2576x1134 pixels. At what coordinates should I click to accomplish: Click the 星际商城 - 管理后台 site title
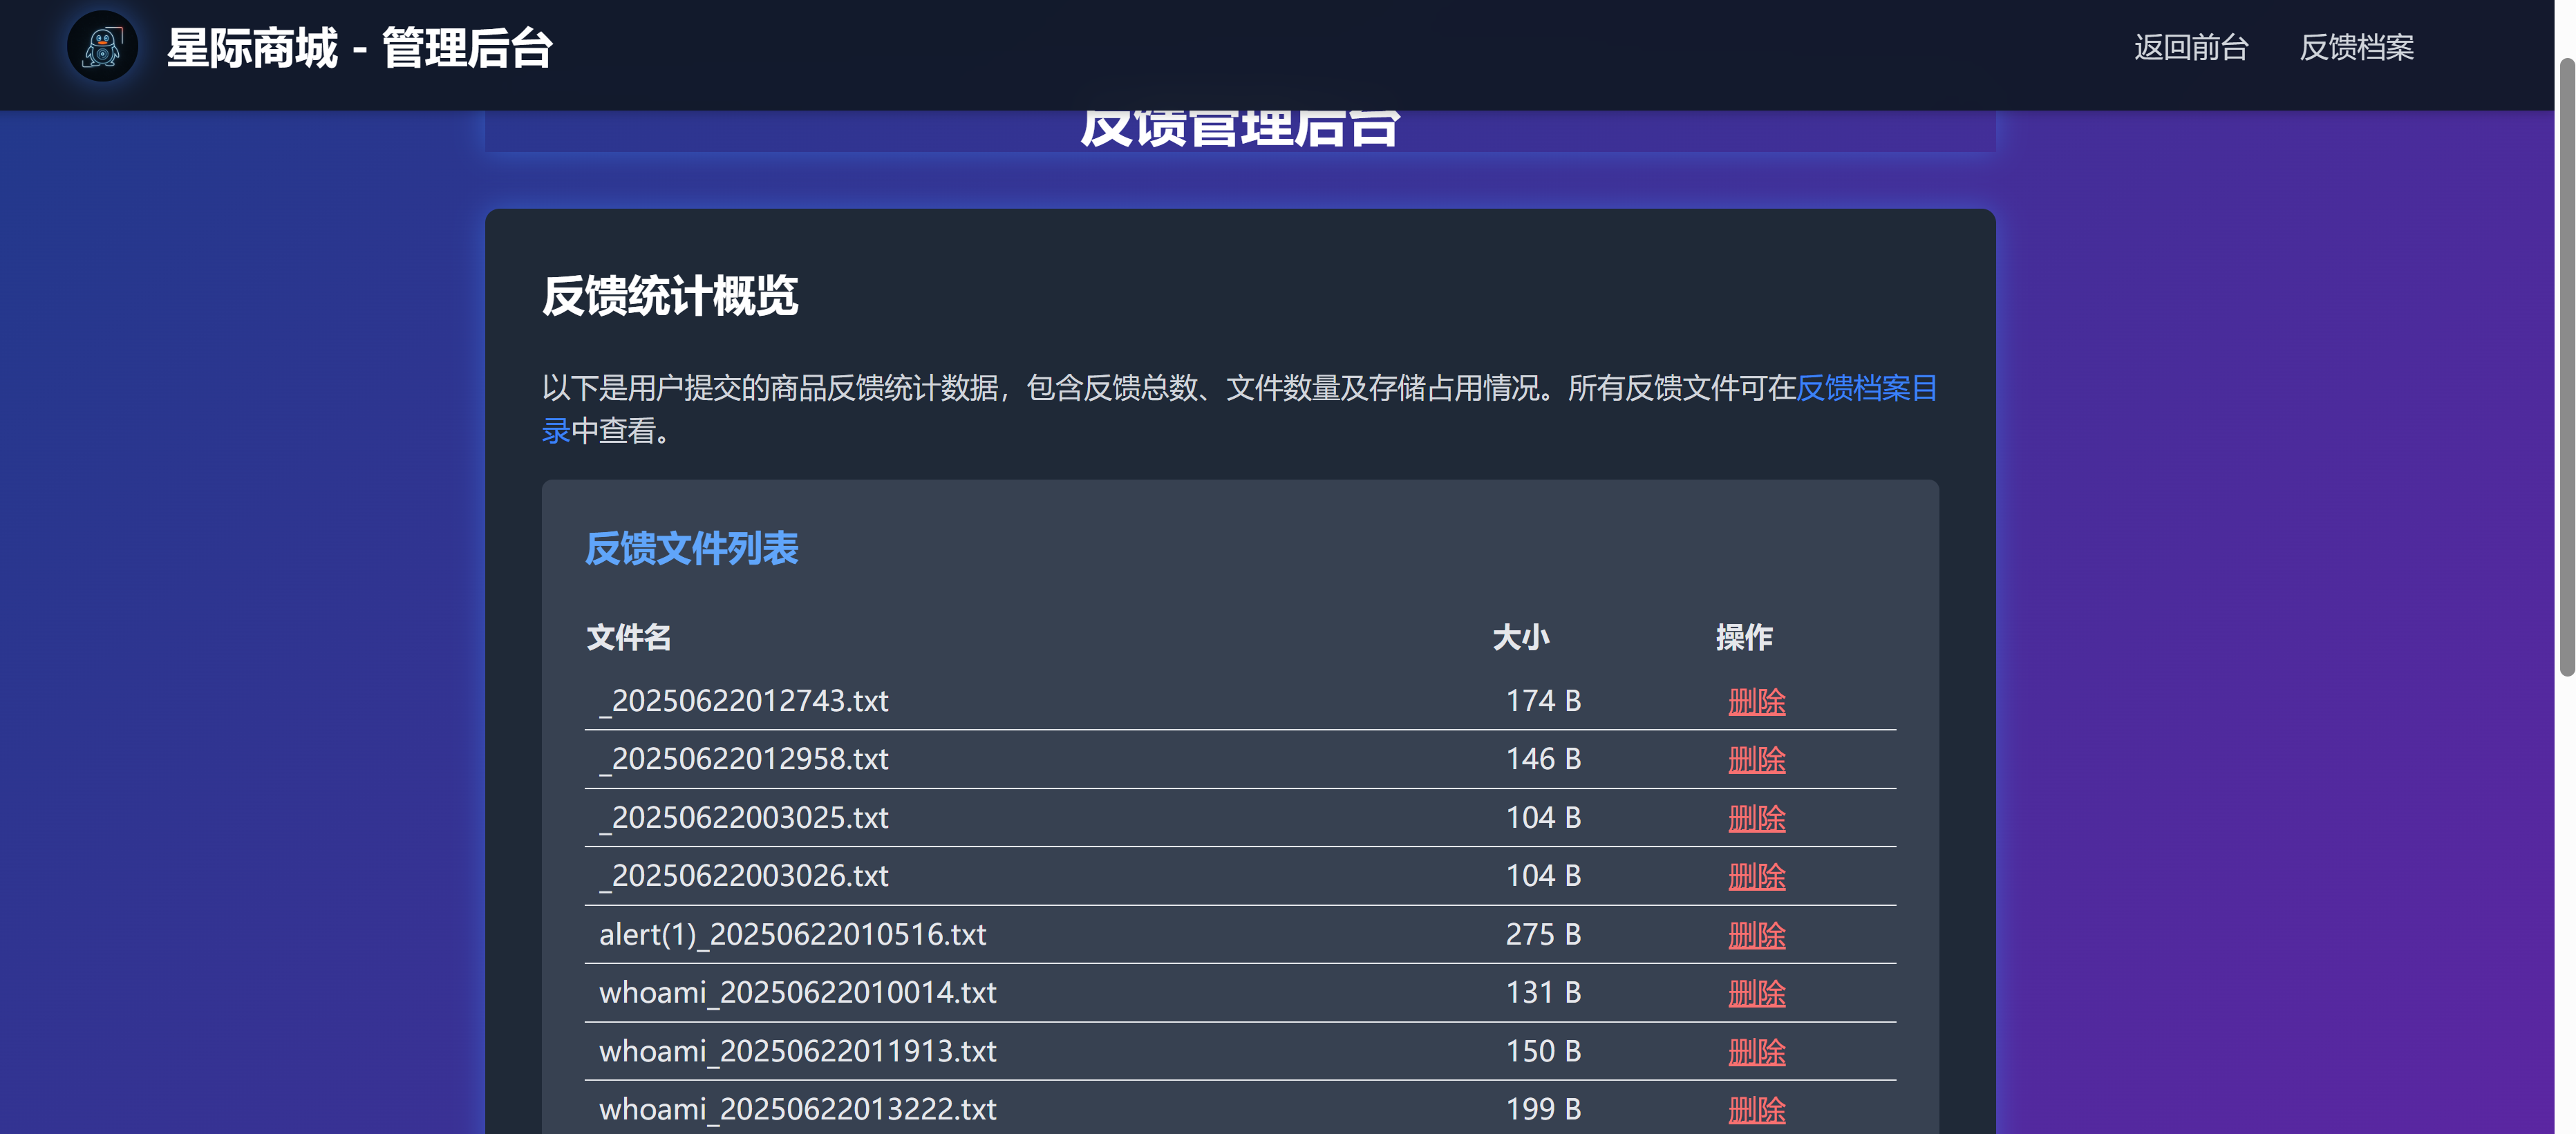tap(359, 48)
